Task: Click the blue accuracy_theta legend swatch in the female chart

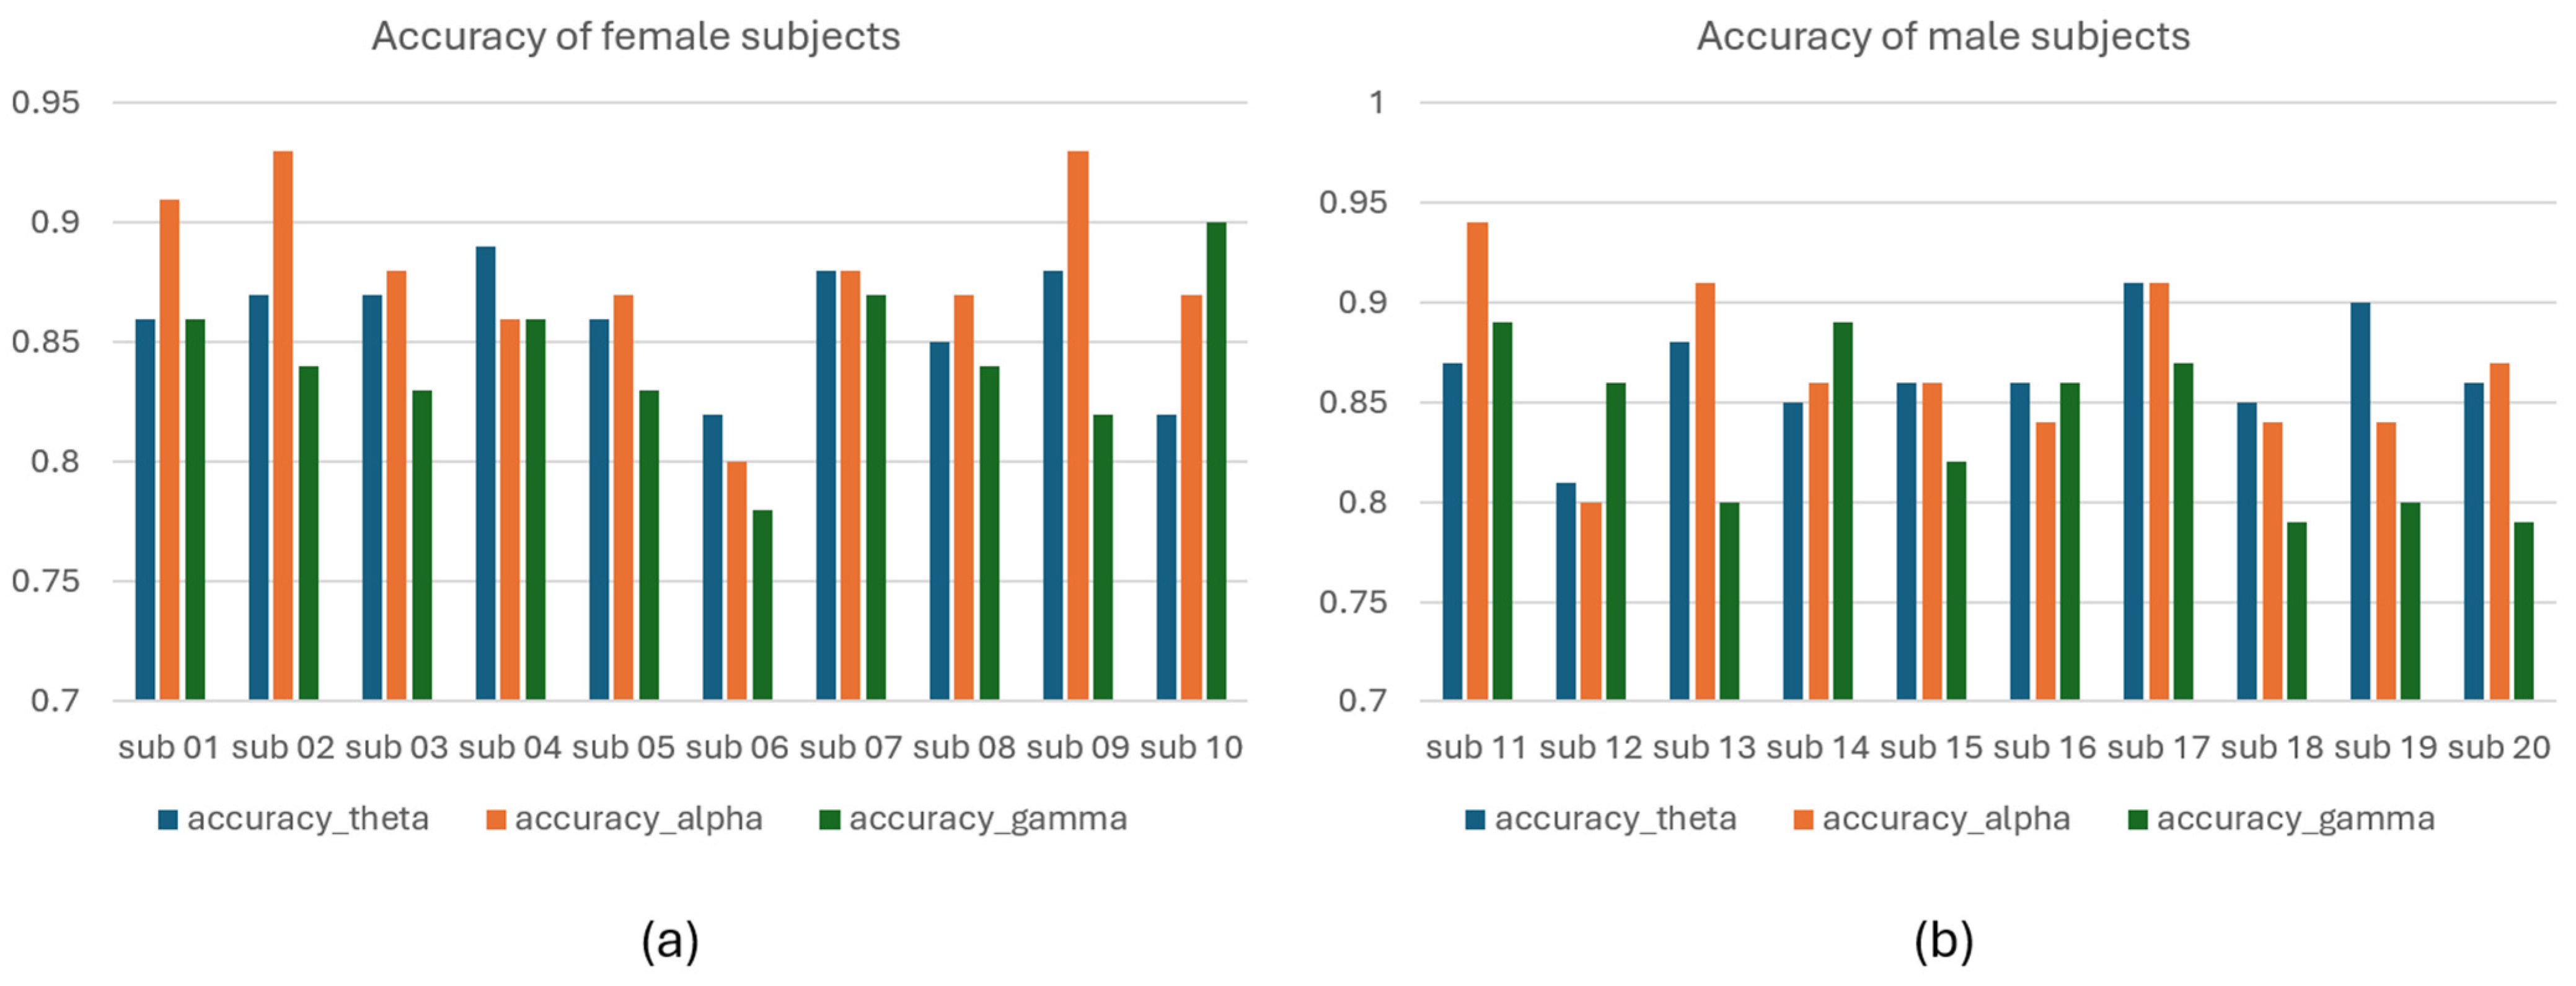Action: click(168, 820)
